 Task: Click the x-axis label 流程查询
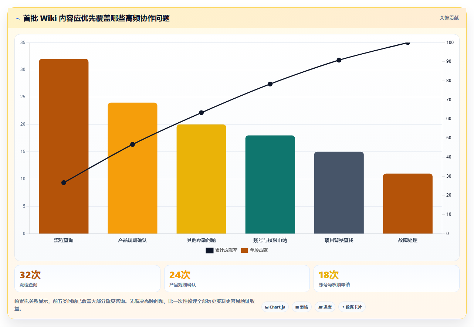pyautogui.click(x=64, y=240)
